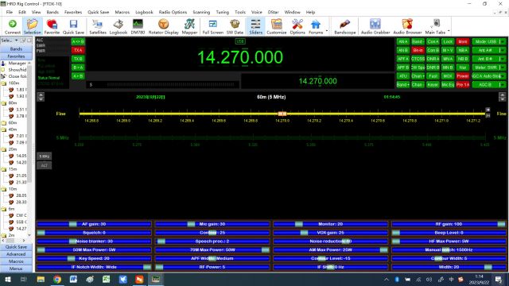Screen dimensions: 509x286
Task: Open the DStar menu
Action: 273,12
